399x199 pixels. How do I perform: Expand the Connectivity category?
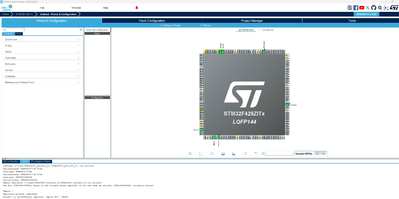point(42,58)
